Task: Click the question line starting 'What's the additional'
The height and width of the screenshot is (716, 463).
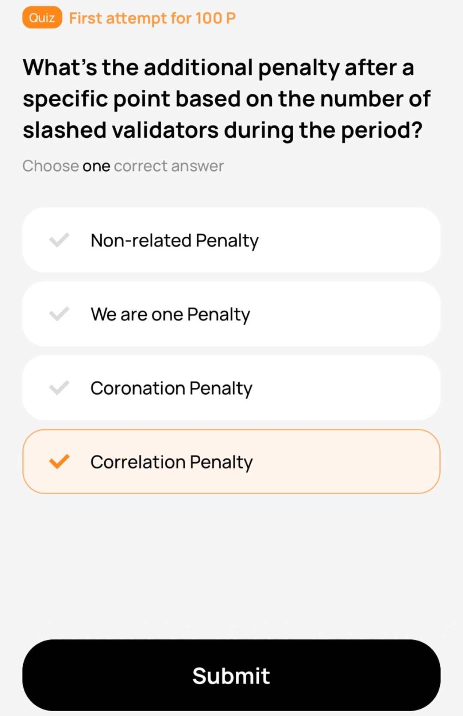Action: (x=218, y=68)
